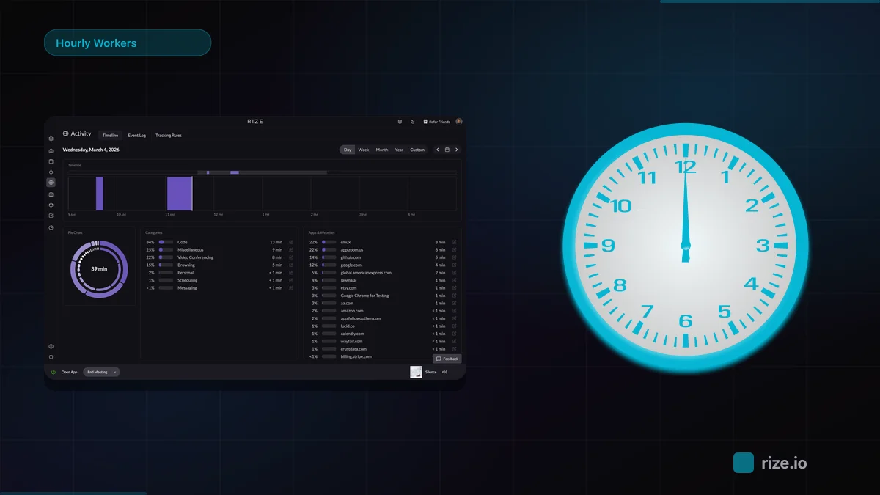Screen dimensions: 880x495
Task: Switch to the Event Log tab
Action: coord(136,135)
